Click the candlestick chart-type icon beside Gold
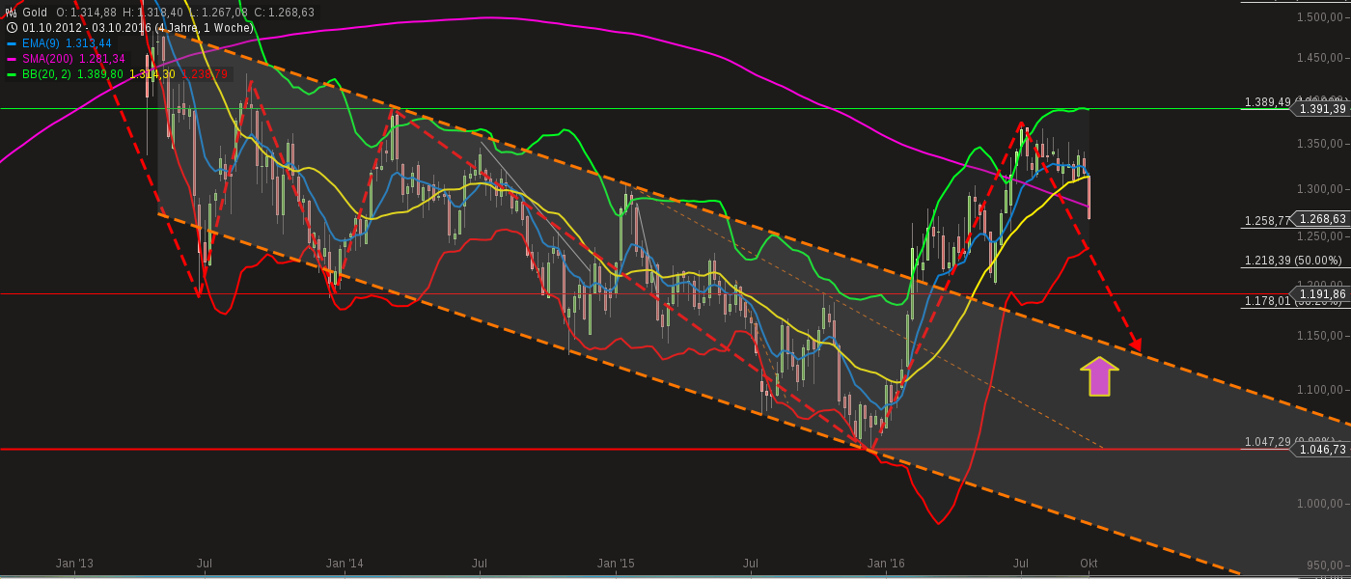Screen dimensions: 1351x579 pos(12,13)
